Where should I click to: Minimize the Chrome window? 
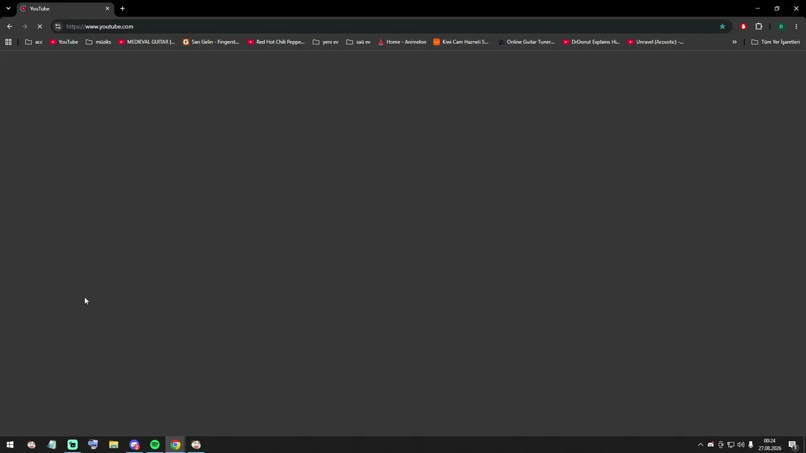click(758, 8)
